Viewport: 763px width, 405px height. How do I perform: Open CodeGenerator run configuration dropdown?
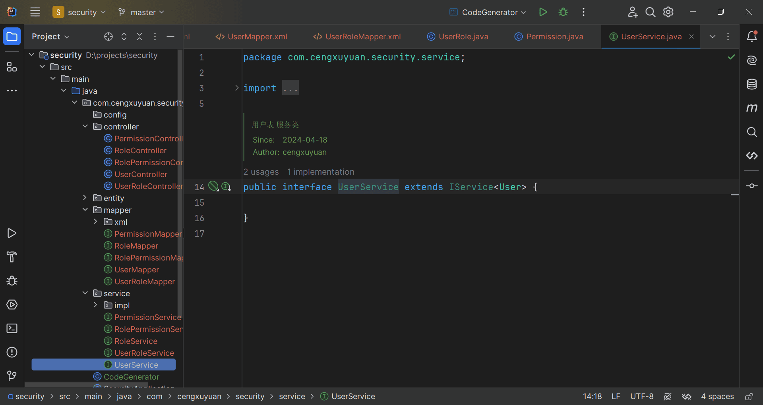point(488,12)
